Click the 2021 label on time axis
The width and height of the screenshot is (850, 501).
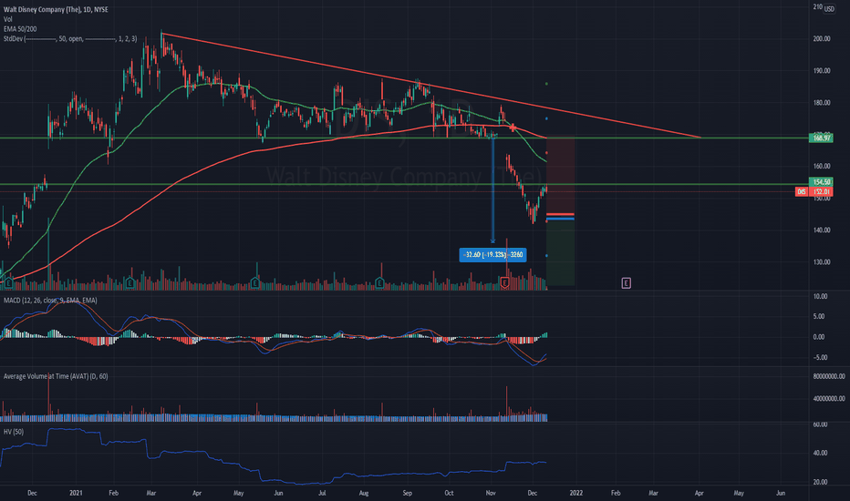pos(76,493)
